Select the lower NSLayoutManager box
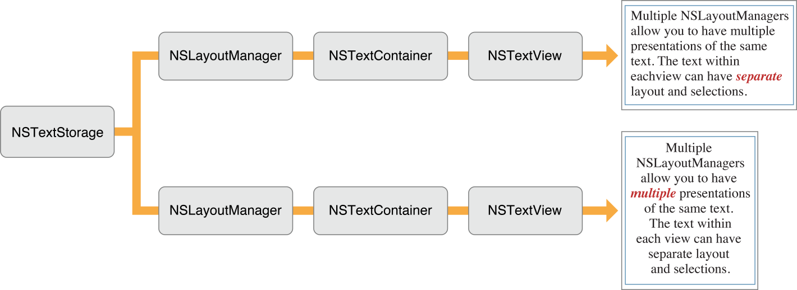 pyautogui.click(x=226, y=211)
